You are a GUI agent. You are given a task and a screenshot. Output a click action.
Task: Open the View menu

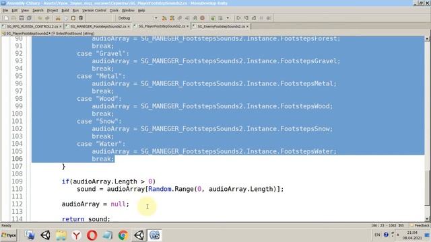[25, 11]
